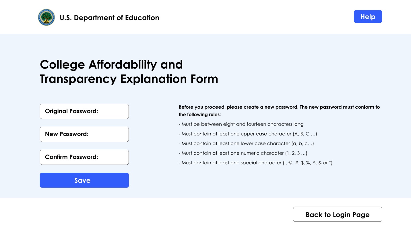
Task: Select the Confirm Password field
Action: coord(84,157)
